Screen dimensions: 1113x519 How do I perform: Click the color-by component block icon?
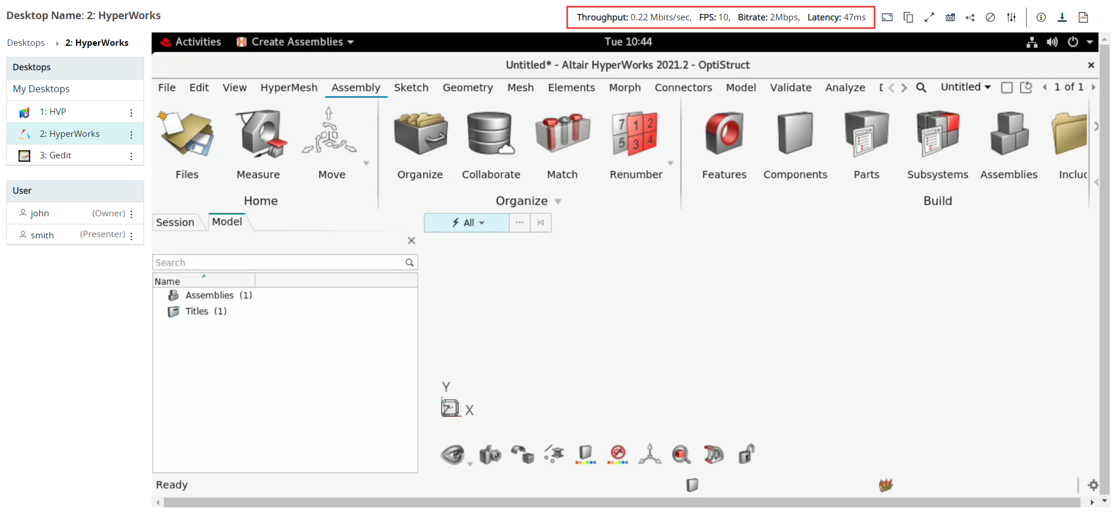point(586,454)
